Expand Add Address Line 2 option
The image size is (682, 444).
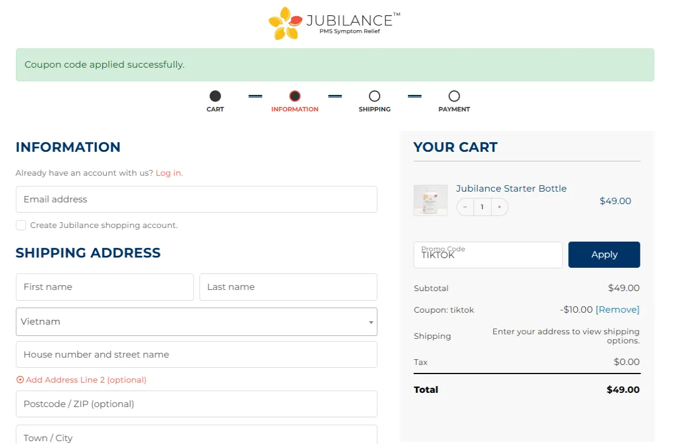(x=82, y=380)
